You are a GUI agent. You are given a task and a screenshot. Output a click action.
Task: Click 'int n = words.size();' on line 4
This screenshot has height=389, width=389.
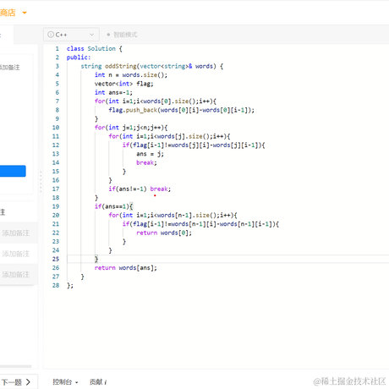point(131,75)
